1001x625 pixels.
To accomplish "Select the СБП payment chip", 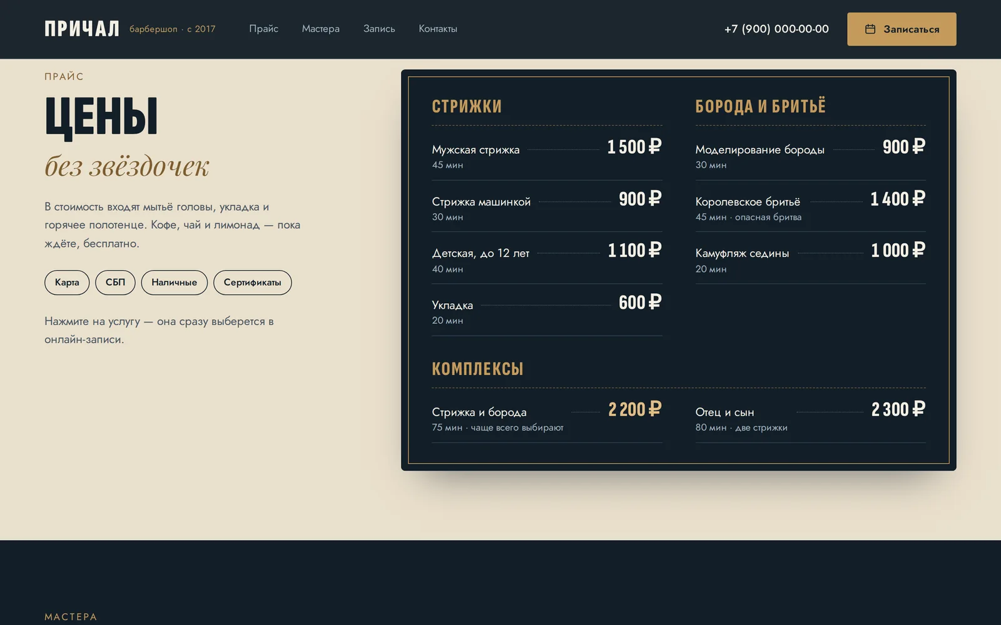I will click(x=115, y=282).
